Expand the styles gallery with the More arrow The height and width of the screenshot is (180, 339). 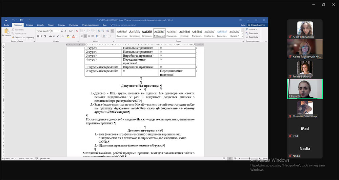coord(242,37)
